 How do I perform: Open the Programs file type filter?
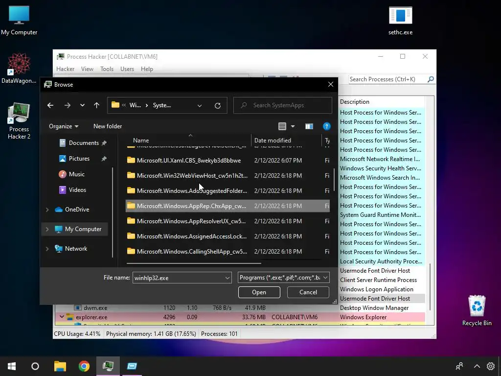283,278
